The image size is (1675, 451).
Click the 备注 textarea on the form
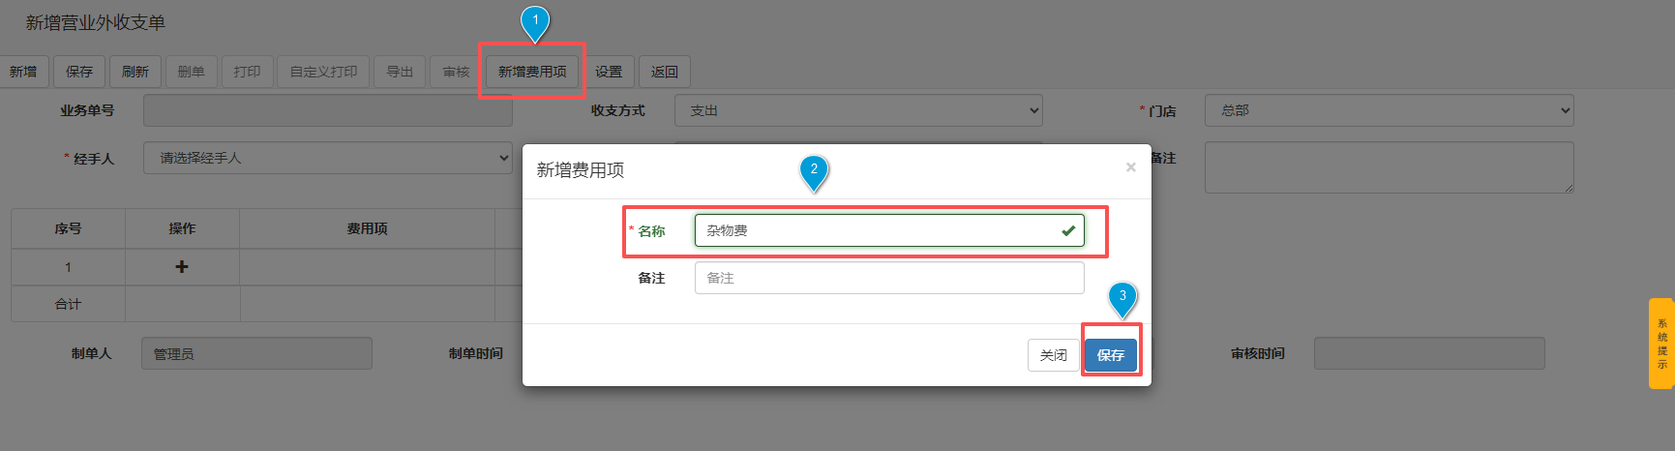click(1388, 167)
